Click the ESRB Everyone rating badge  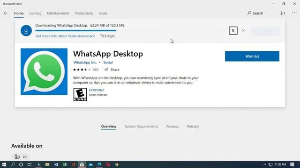80,94
